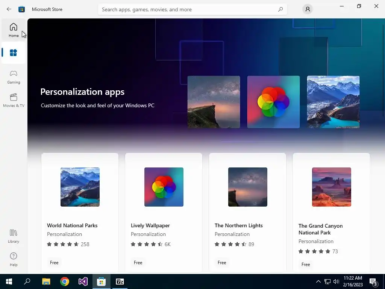The image size is (385, 289).
Task: Click Personalization label under Lively Wallpaper
Action: pyautogui.click(x=148, y=234)
